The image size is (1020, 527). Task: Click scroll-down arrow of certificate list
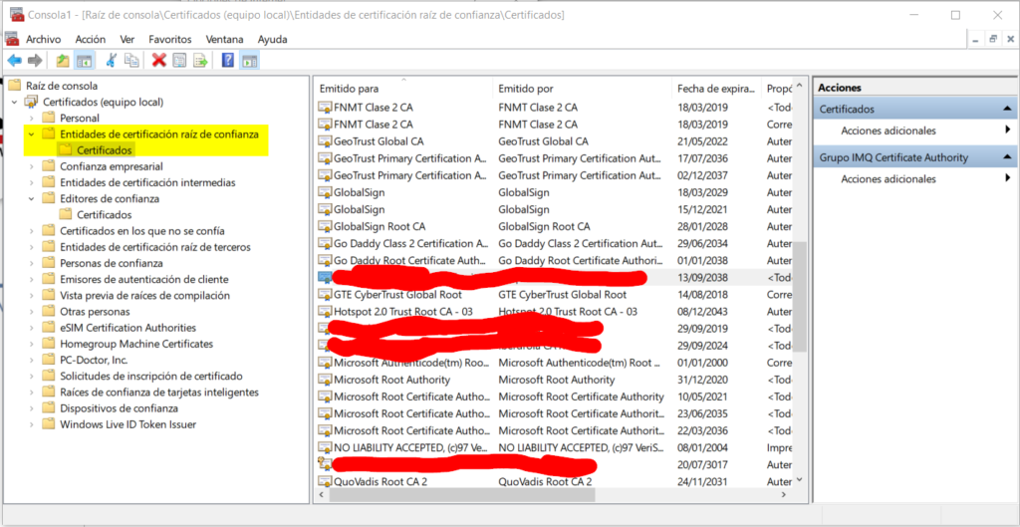(x=800, y=479)
